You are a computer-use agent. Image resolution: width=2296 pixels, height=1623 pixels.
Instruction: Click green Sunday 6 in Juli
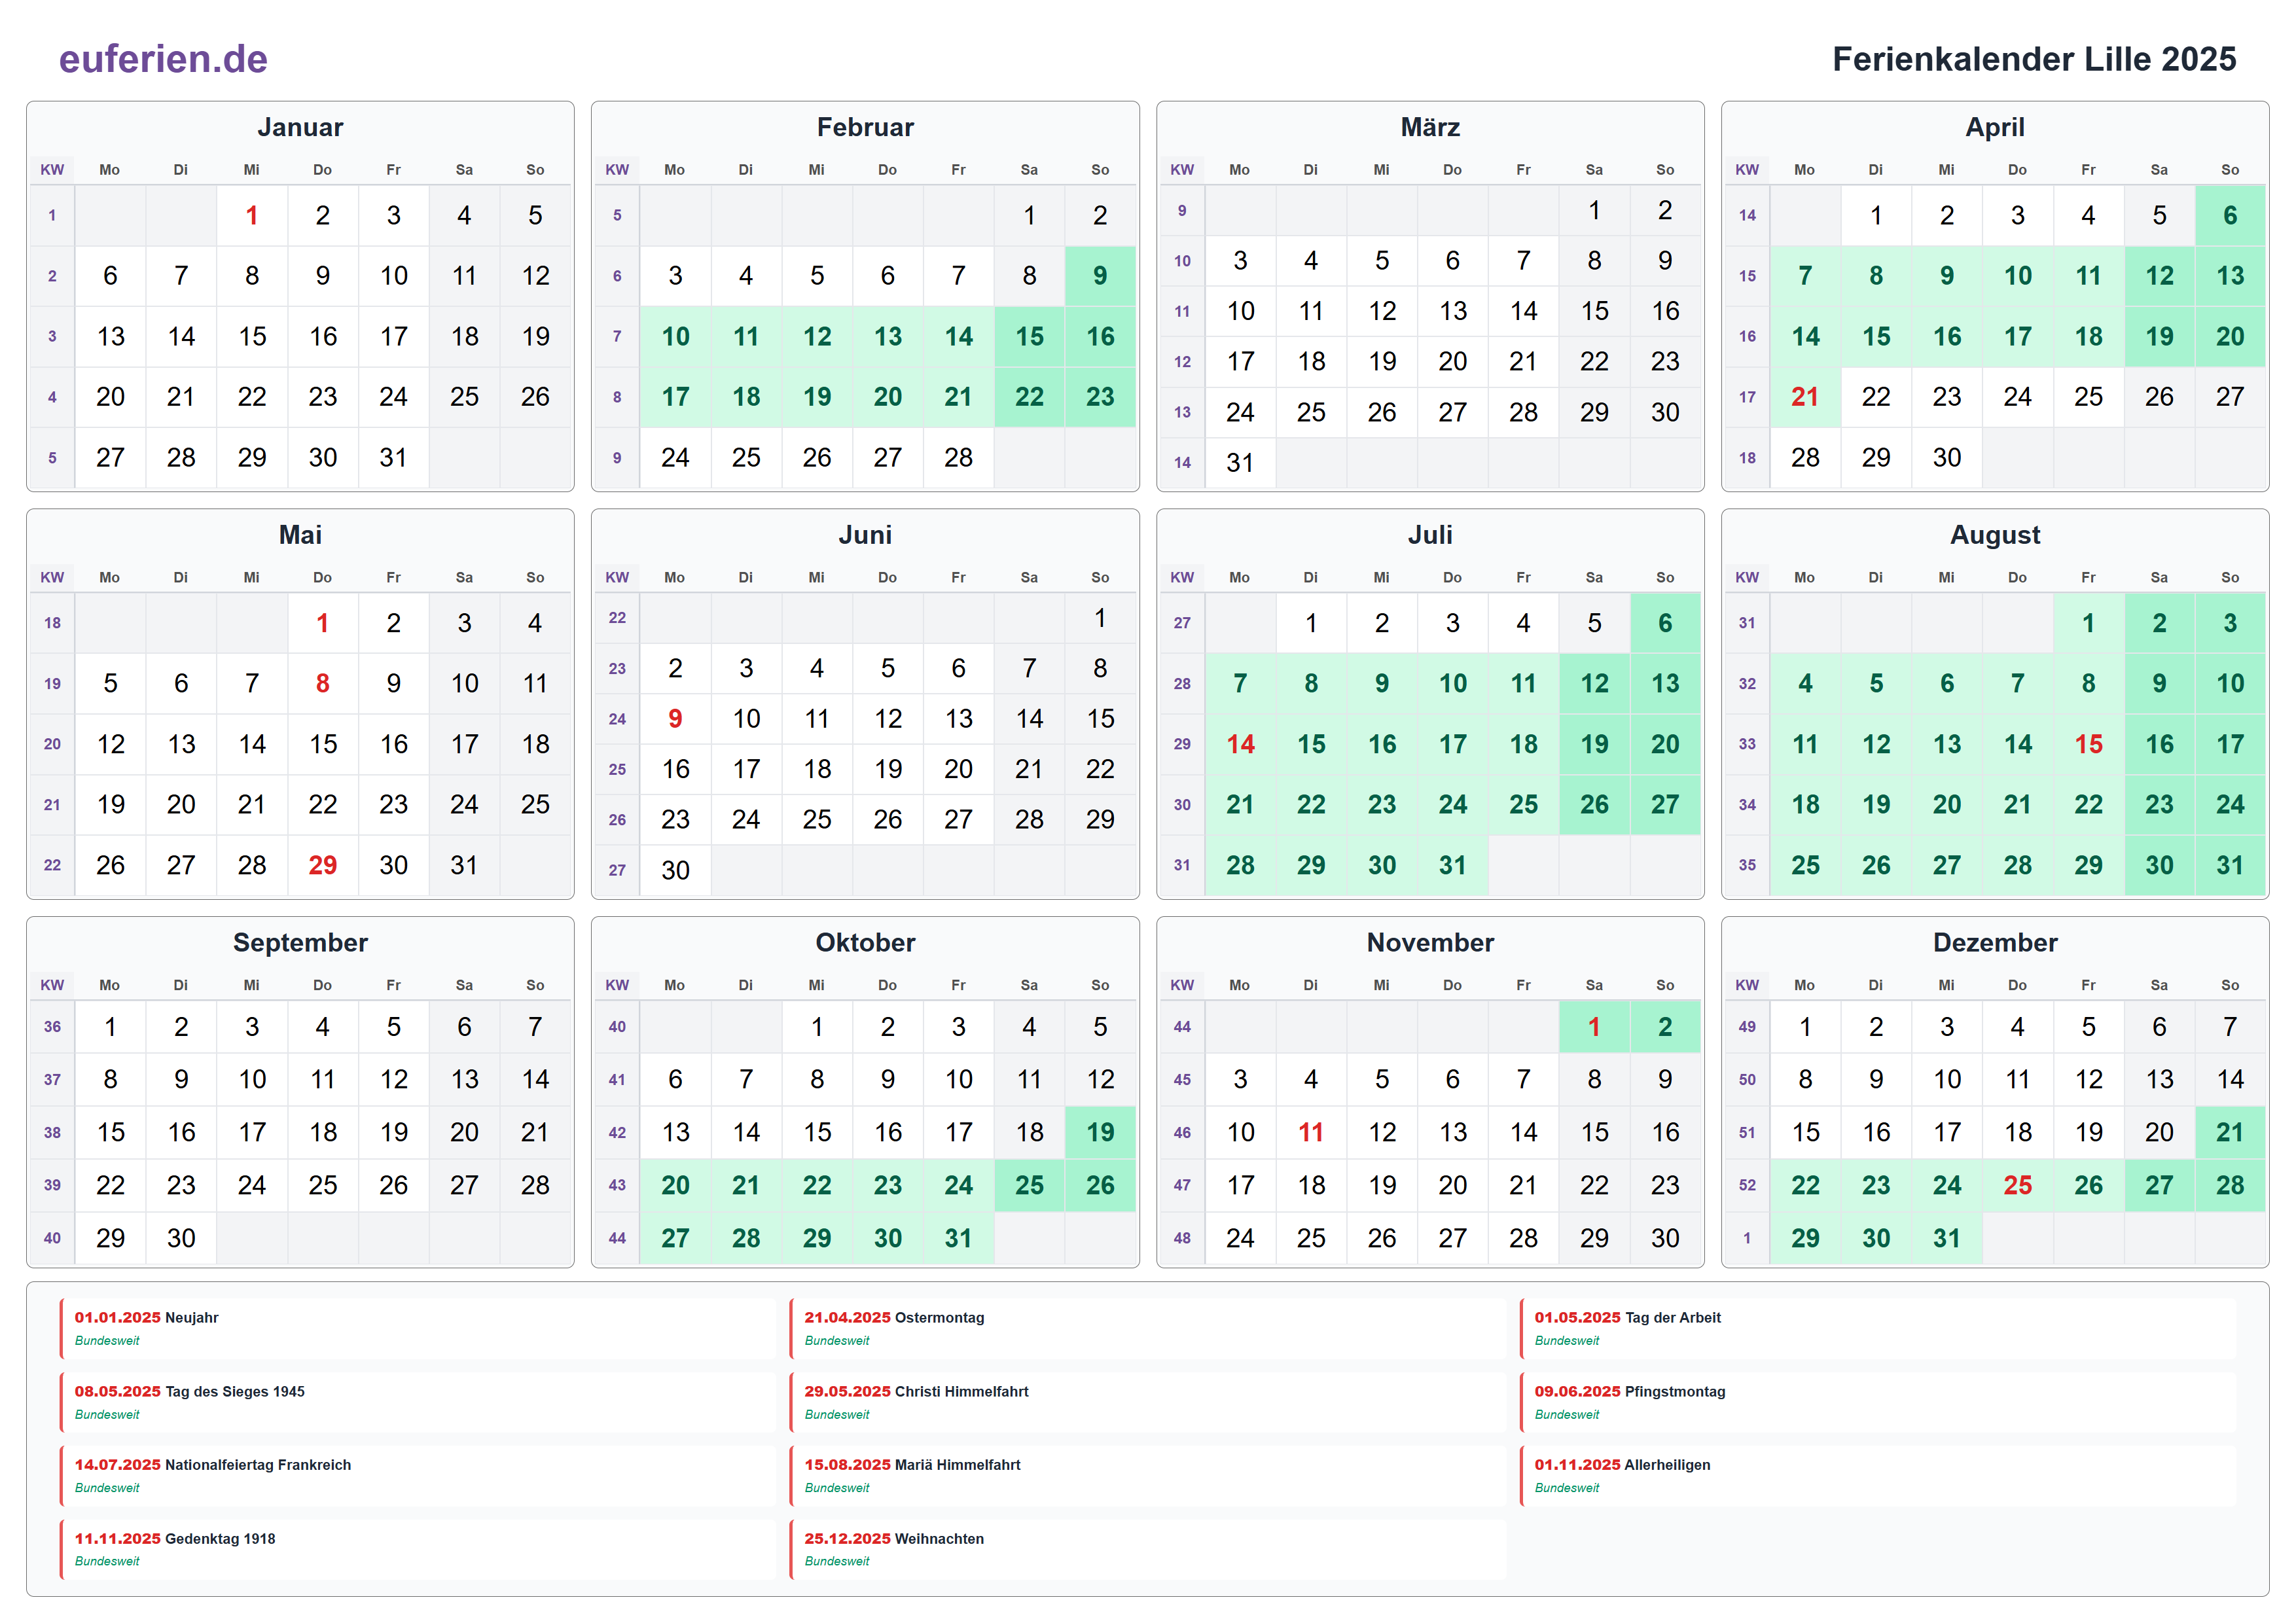(x=1665, y=623)
